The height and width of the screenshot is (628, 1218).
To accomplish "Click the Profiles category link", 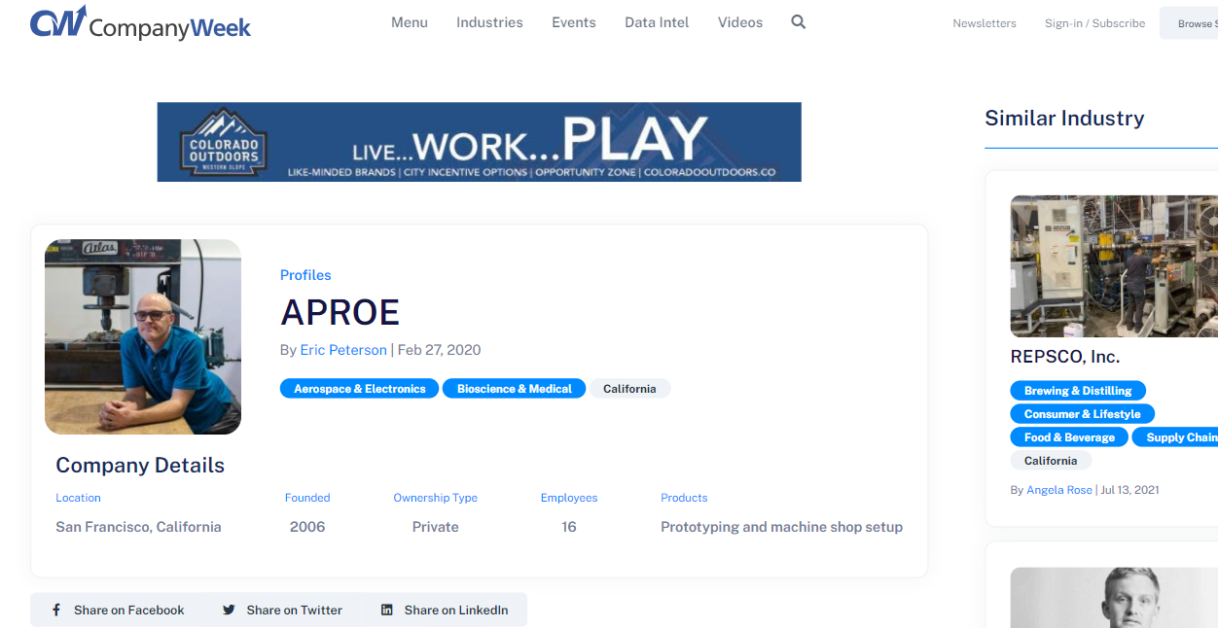I will point(305,275).
